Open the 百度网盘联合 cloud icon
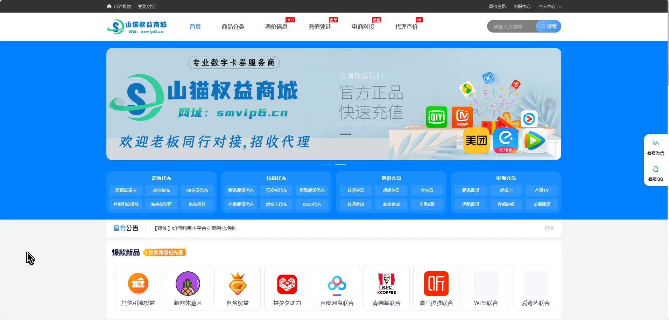The width and height of the screenshot is (669, 320). coord(337,284)
